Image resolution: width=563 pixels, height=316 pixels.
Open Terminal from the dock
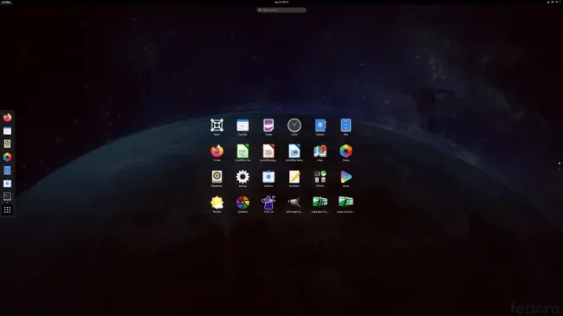coord(7,197)
